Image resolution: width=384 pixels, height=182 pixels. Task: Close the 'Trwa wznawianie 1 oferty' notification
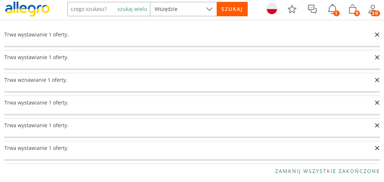[x=377, y=80]
